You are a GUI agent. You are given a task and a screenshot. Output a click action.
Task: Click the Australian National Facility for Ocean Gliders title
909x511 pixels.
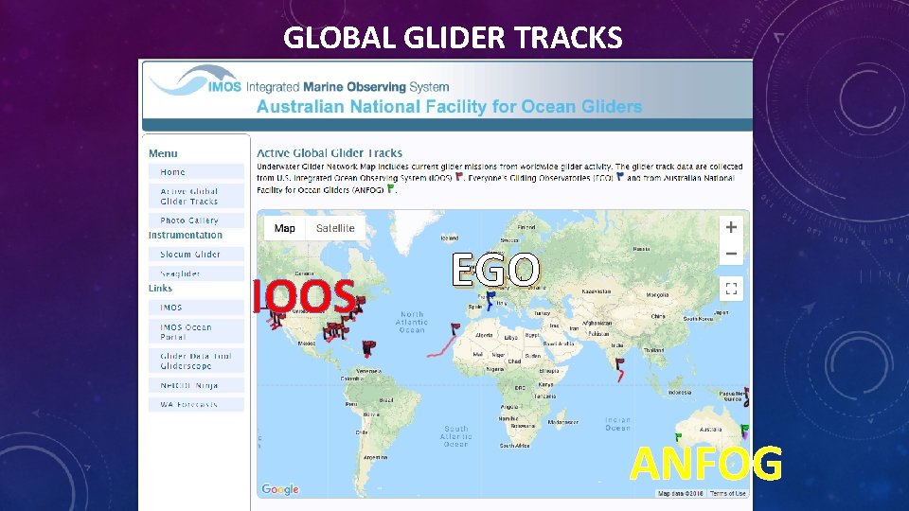click(449, 107)
